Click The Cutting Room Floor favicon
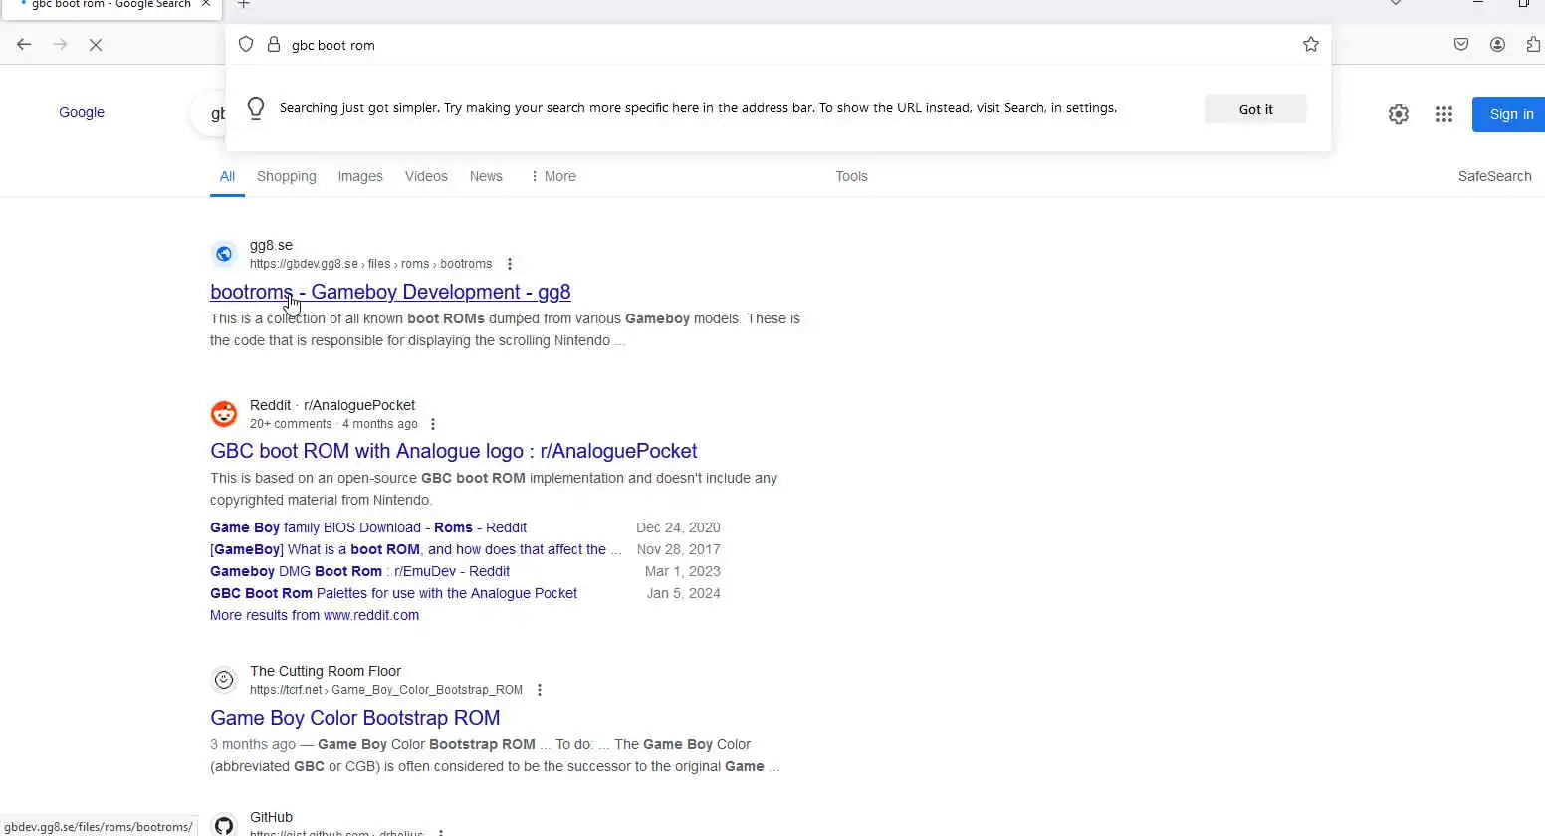The image size is (1545, 836). click(x=224, y=680)
